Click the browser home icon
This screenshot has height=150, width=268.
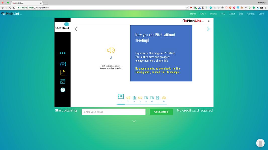pos(14,8)
